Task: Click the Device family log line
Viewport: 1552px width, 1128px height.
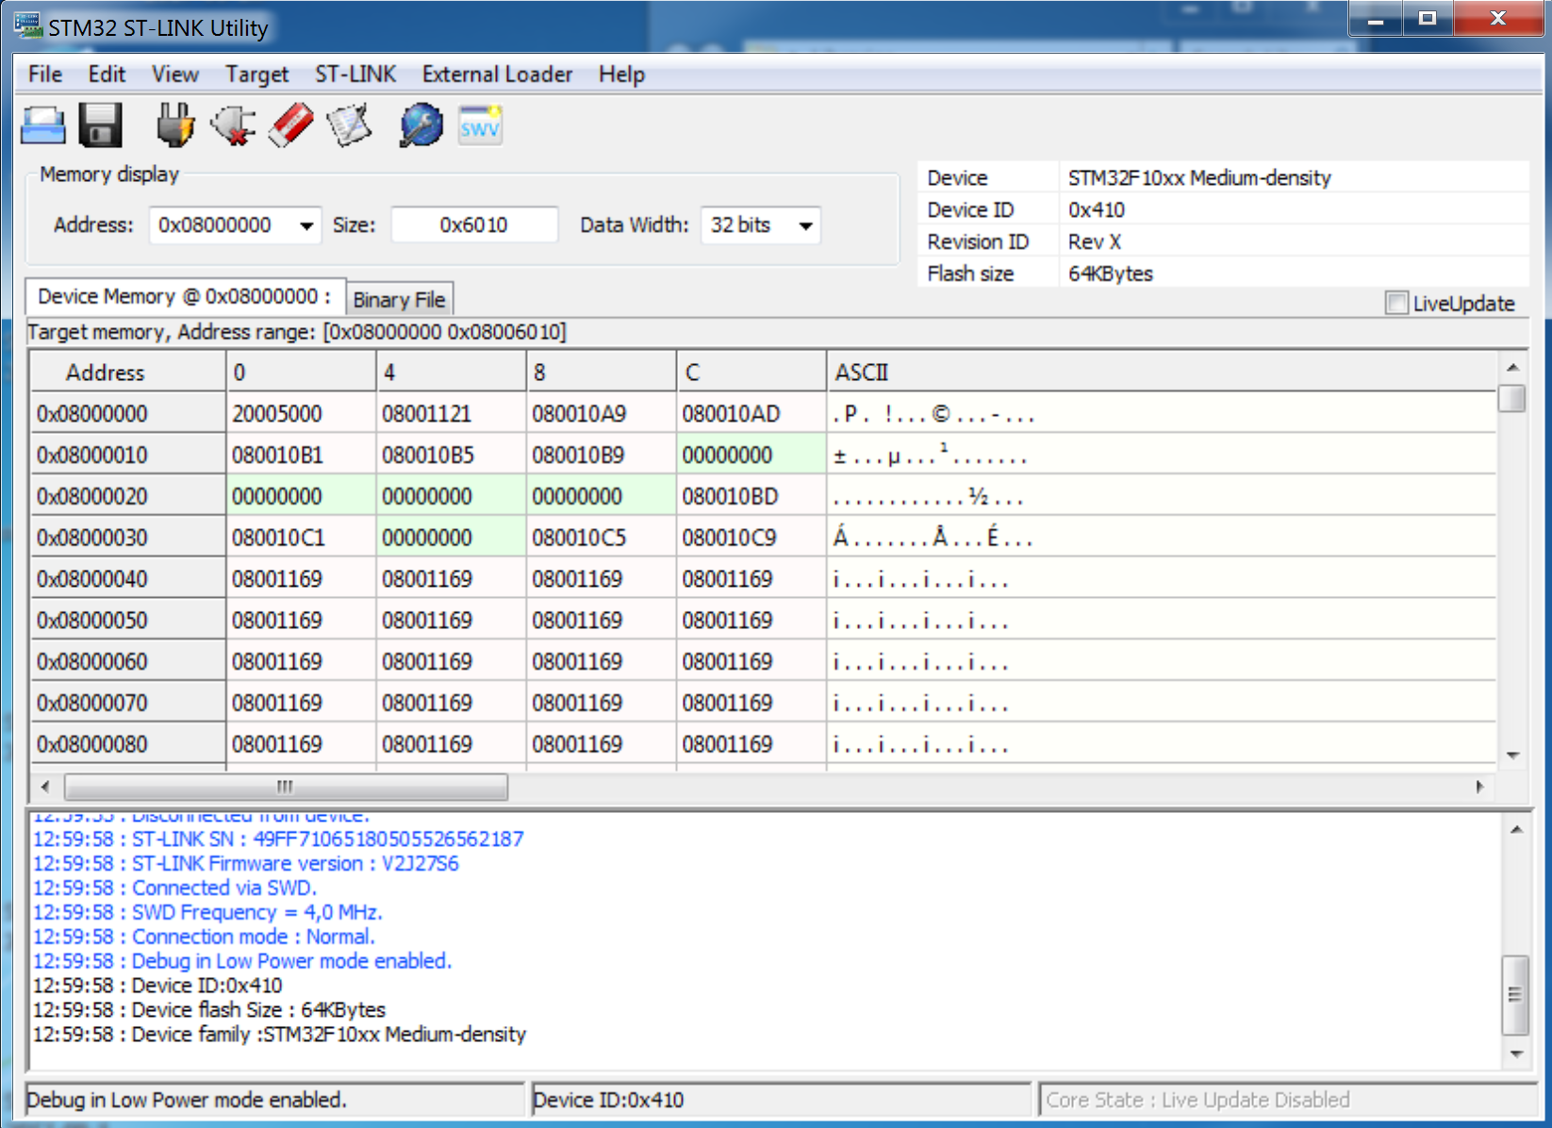Action: [279, 1035]
